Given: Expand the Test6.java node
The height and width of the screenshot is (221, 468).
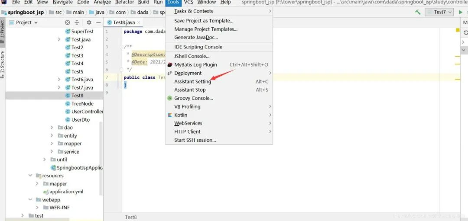Looking at the screenshot, I should 59,80.
